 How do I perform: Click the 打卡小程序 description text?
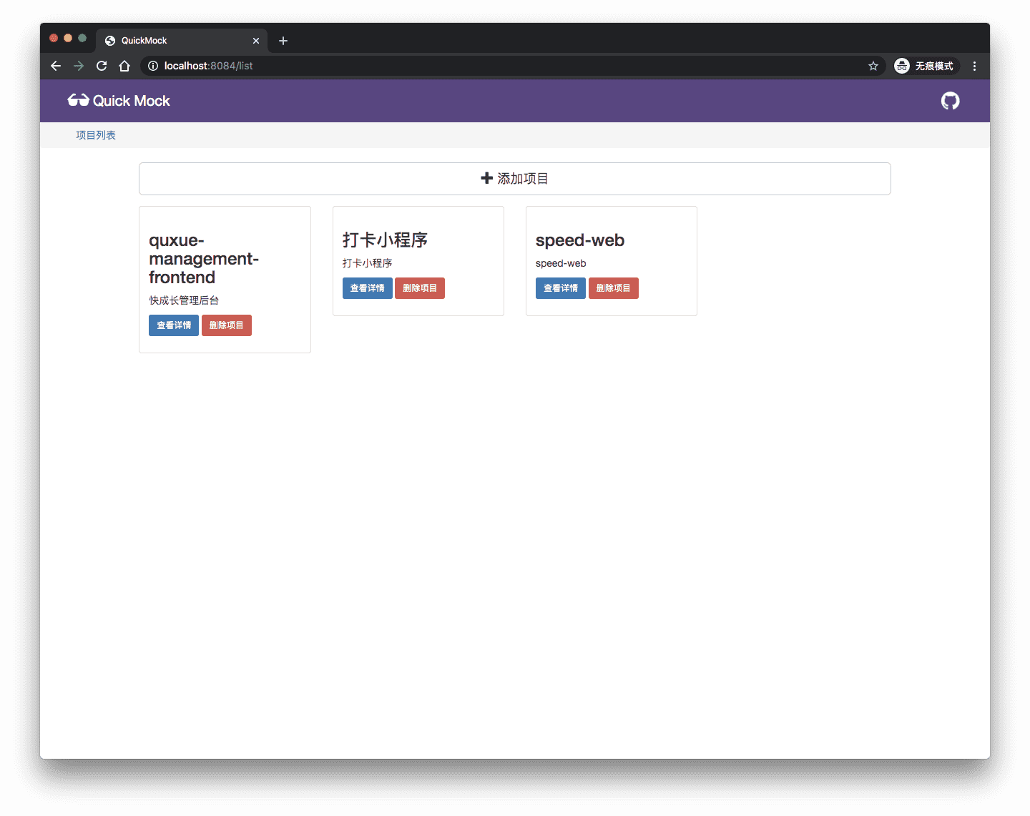(367, 263)
